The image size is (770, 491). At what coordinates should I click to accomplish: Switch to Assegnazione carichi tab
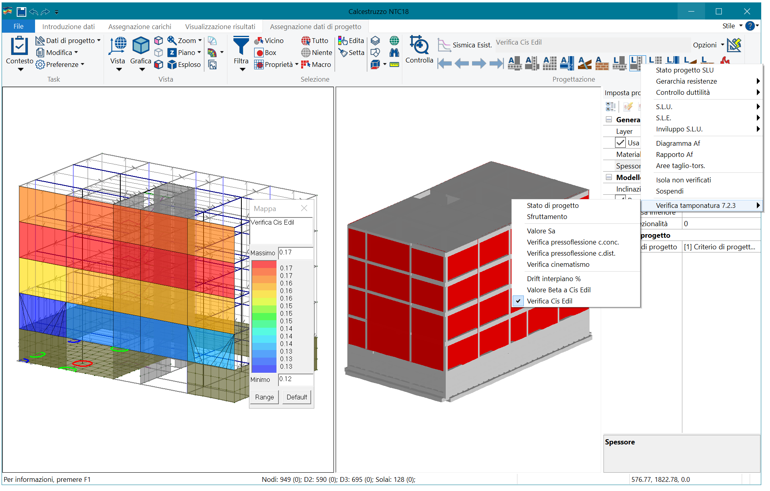click(x=140, y=27)
